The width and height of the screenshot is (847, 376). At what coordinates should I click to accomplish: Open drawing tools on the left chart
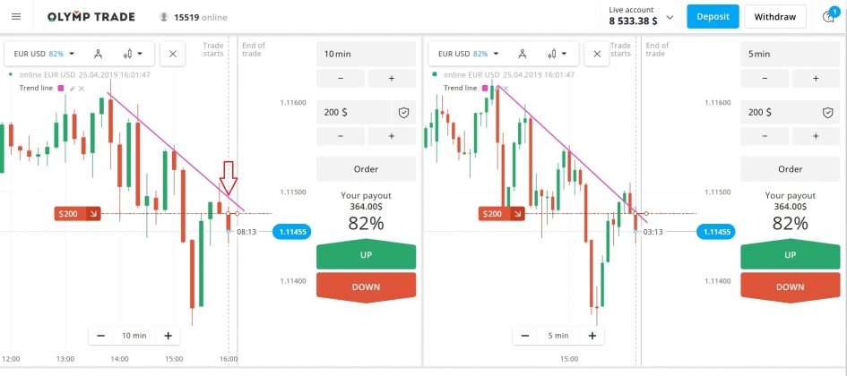99,54
